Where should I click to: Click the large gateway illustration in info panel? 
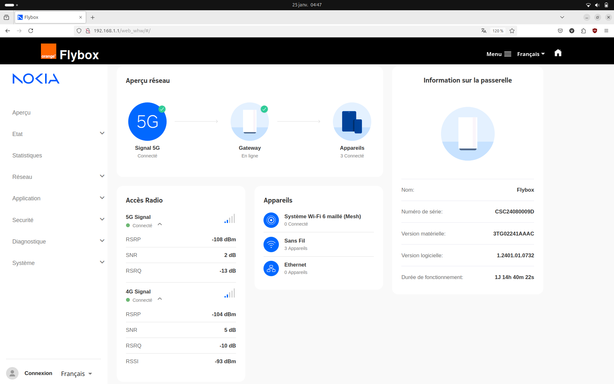468,134
